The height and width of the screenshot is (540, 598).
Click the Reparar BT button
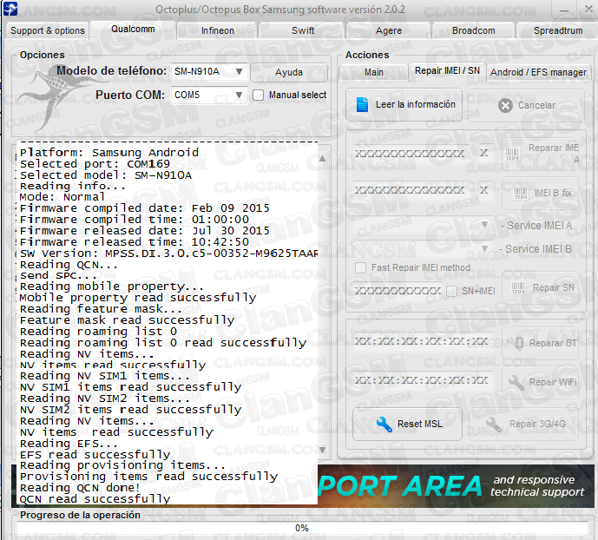pyautogui.click(x=542, y=343)
